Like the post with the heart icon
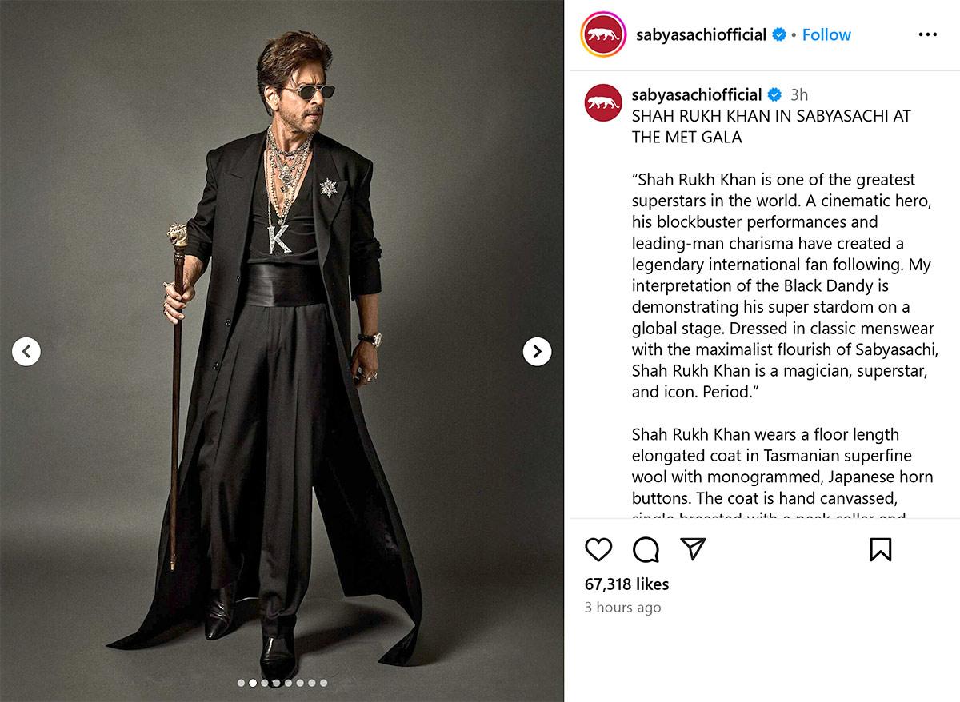This screenshot has width=960, height=702. 598,549
